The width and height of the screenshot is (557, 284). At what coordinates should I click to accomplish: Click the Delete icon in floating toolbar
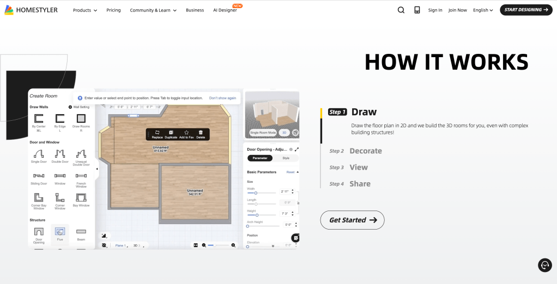201,132
